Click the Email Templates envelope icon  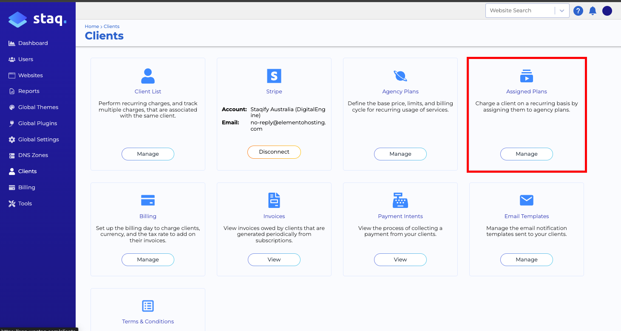[526, 200]
